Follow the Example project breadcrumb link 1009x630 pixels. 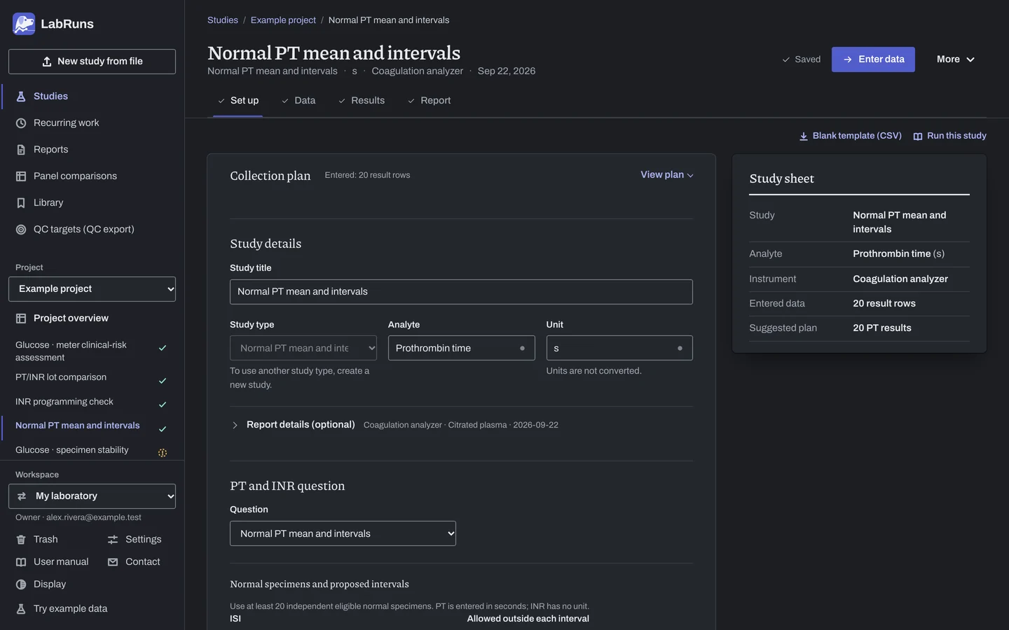[x=283, y=20]
